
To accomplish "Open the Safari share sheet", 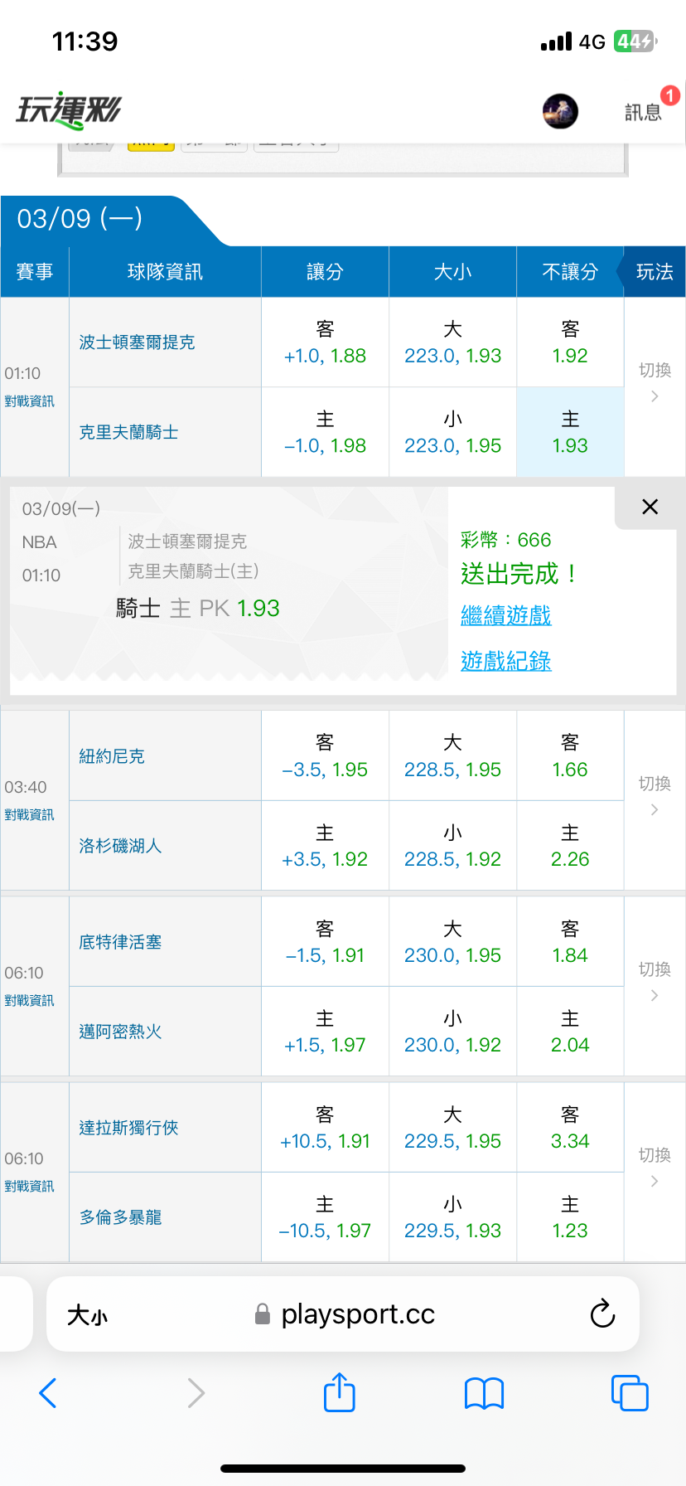I will pyautogui.click(x=339, y=1393).
